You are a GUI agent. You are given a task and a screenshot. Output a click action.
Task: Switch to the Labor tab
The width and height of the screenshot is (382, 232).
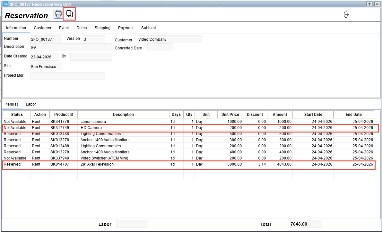coord(31,104)
